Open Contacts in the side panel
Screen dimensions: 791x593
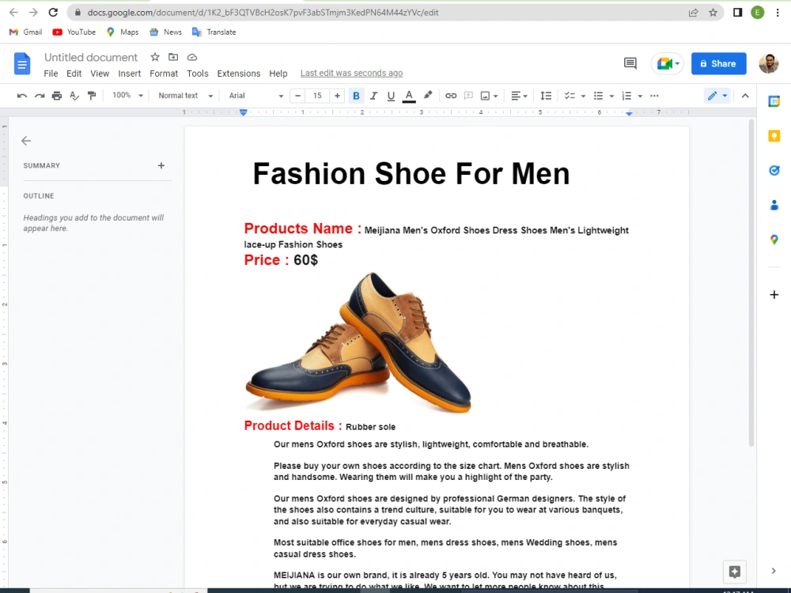[x=774, y=206]
